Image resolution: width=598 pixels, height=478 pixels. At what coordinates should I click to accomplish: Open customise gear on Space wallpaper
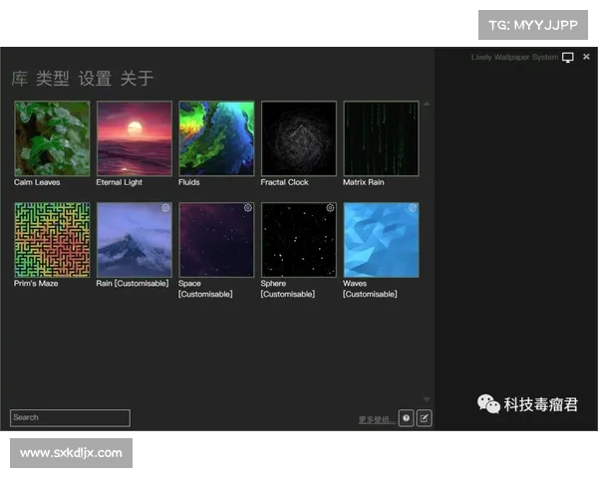pos(248,208)
